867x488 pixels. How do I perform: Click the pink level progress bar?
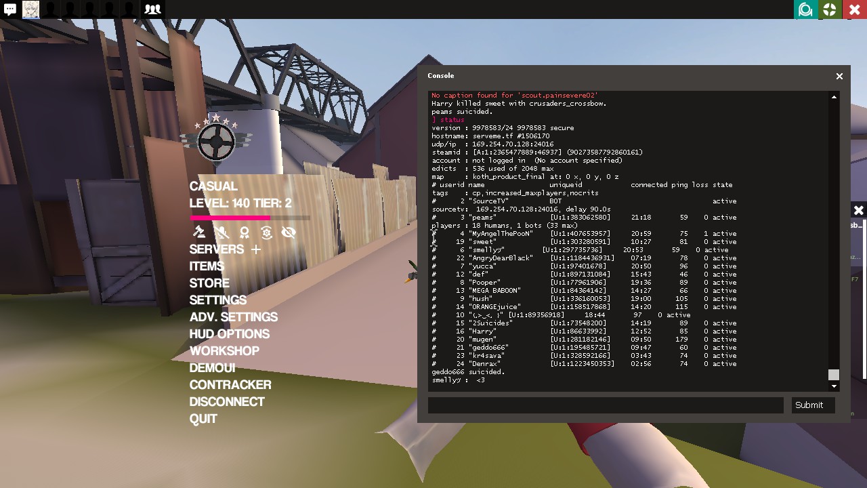(230, 218)
